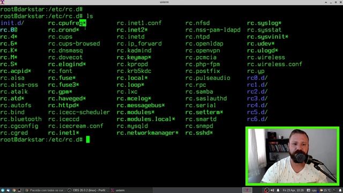Click the rc0.d/ directory entry
This screenshot has width=343, height=193.
pyautogui.click(x=257, y=78)
